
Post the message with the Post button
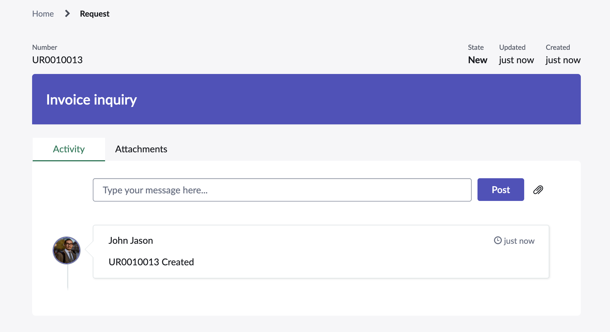coord(501,190)
